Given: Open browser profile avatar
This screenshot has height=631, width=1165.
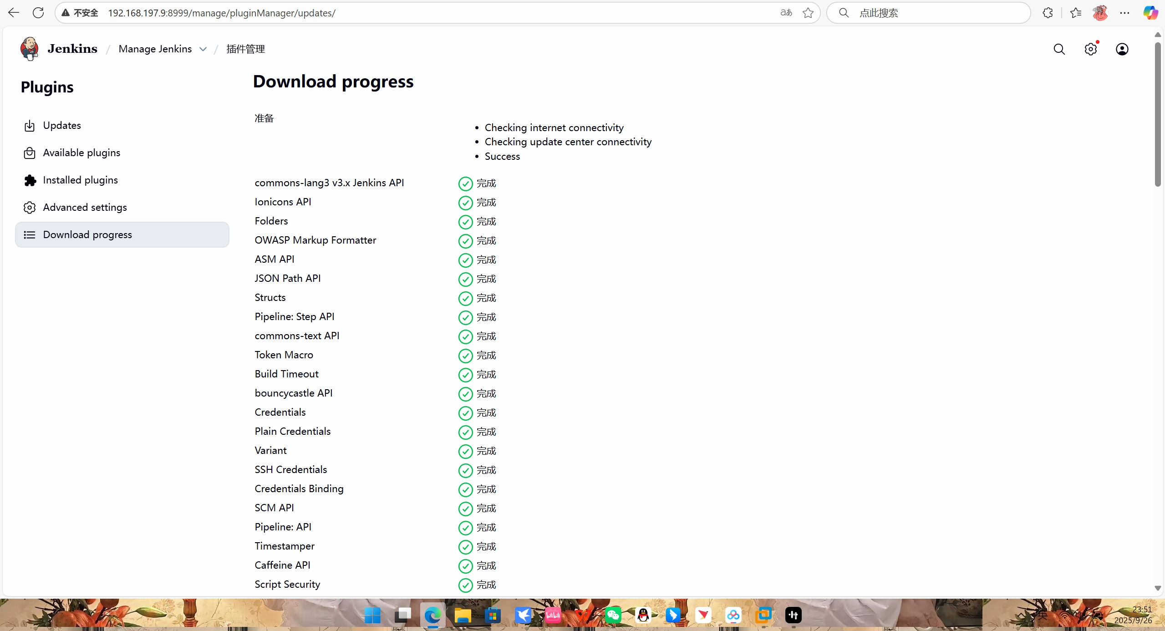Looking at the screenshot, I should (1100, 13).
